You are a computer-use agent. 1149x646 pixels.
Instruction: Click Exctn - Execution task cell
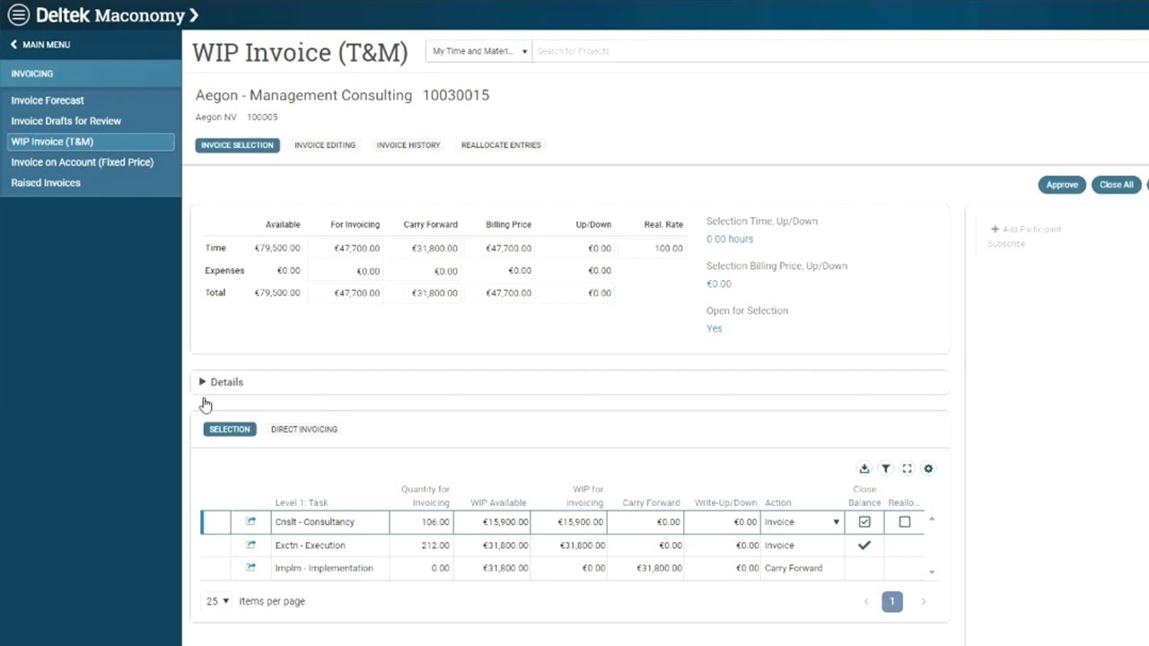tap(330, 545)
